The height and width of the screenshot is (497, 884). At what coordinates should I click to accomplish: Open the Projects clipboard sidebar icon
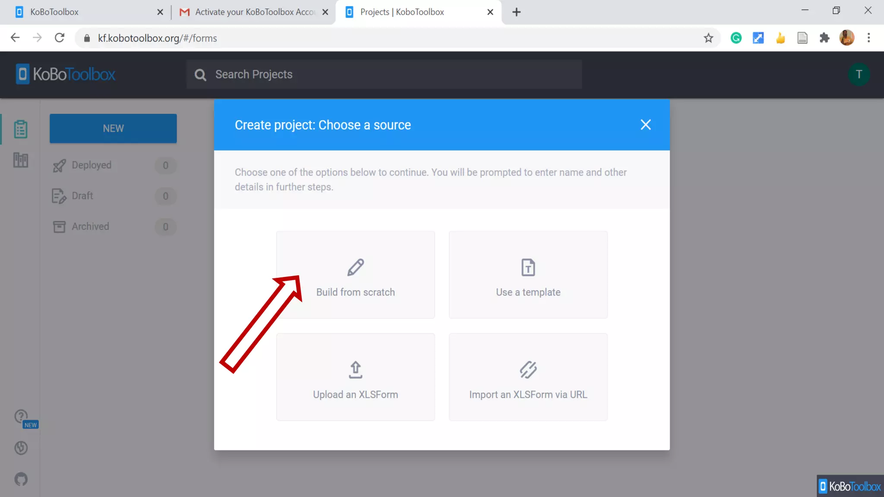click(x=20, y=129)
